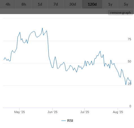The image size is (134, 128).
Task: Click the Jun '25 axis label
Action: coord(52,112)
